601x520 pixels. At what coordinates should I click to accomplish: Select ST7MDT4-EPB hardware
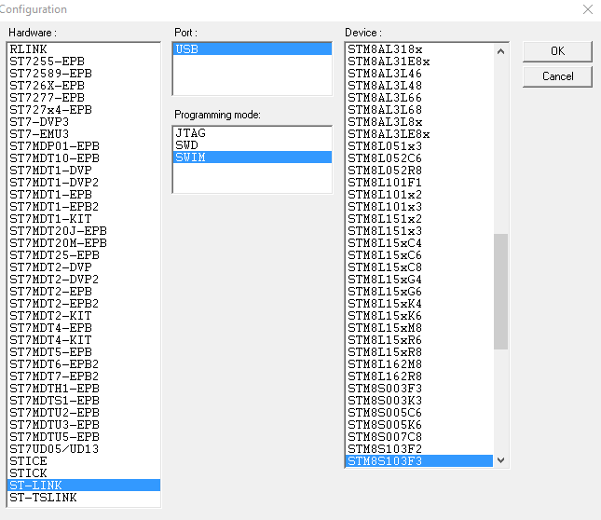pyautogui.click(x=84, y=328)
